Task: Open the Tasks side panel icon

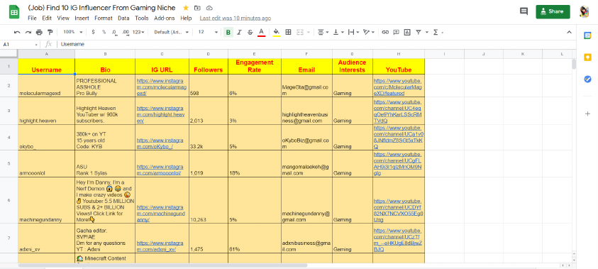Action: pos(587,79)
